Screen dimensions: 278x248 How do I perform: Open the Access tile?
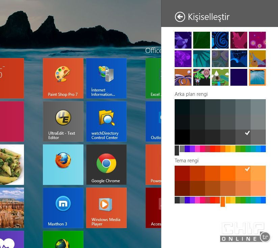coord(153,208)
